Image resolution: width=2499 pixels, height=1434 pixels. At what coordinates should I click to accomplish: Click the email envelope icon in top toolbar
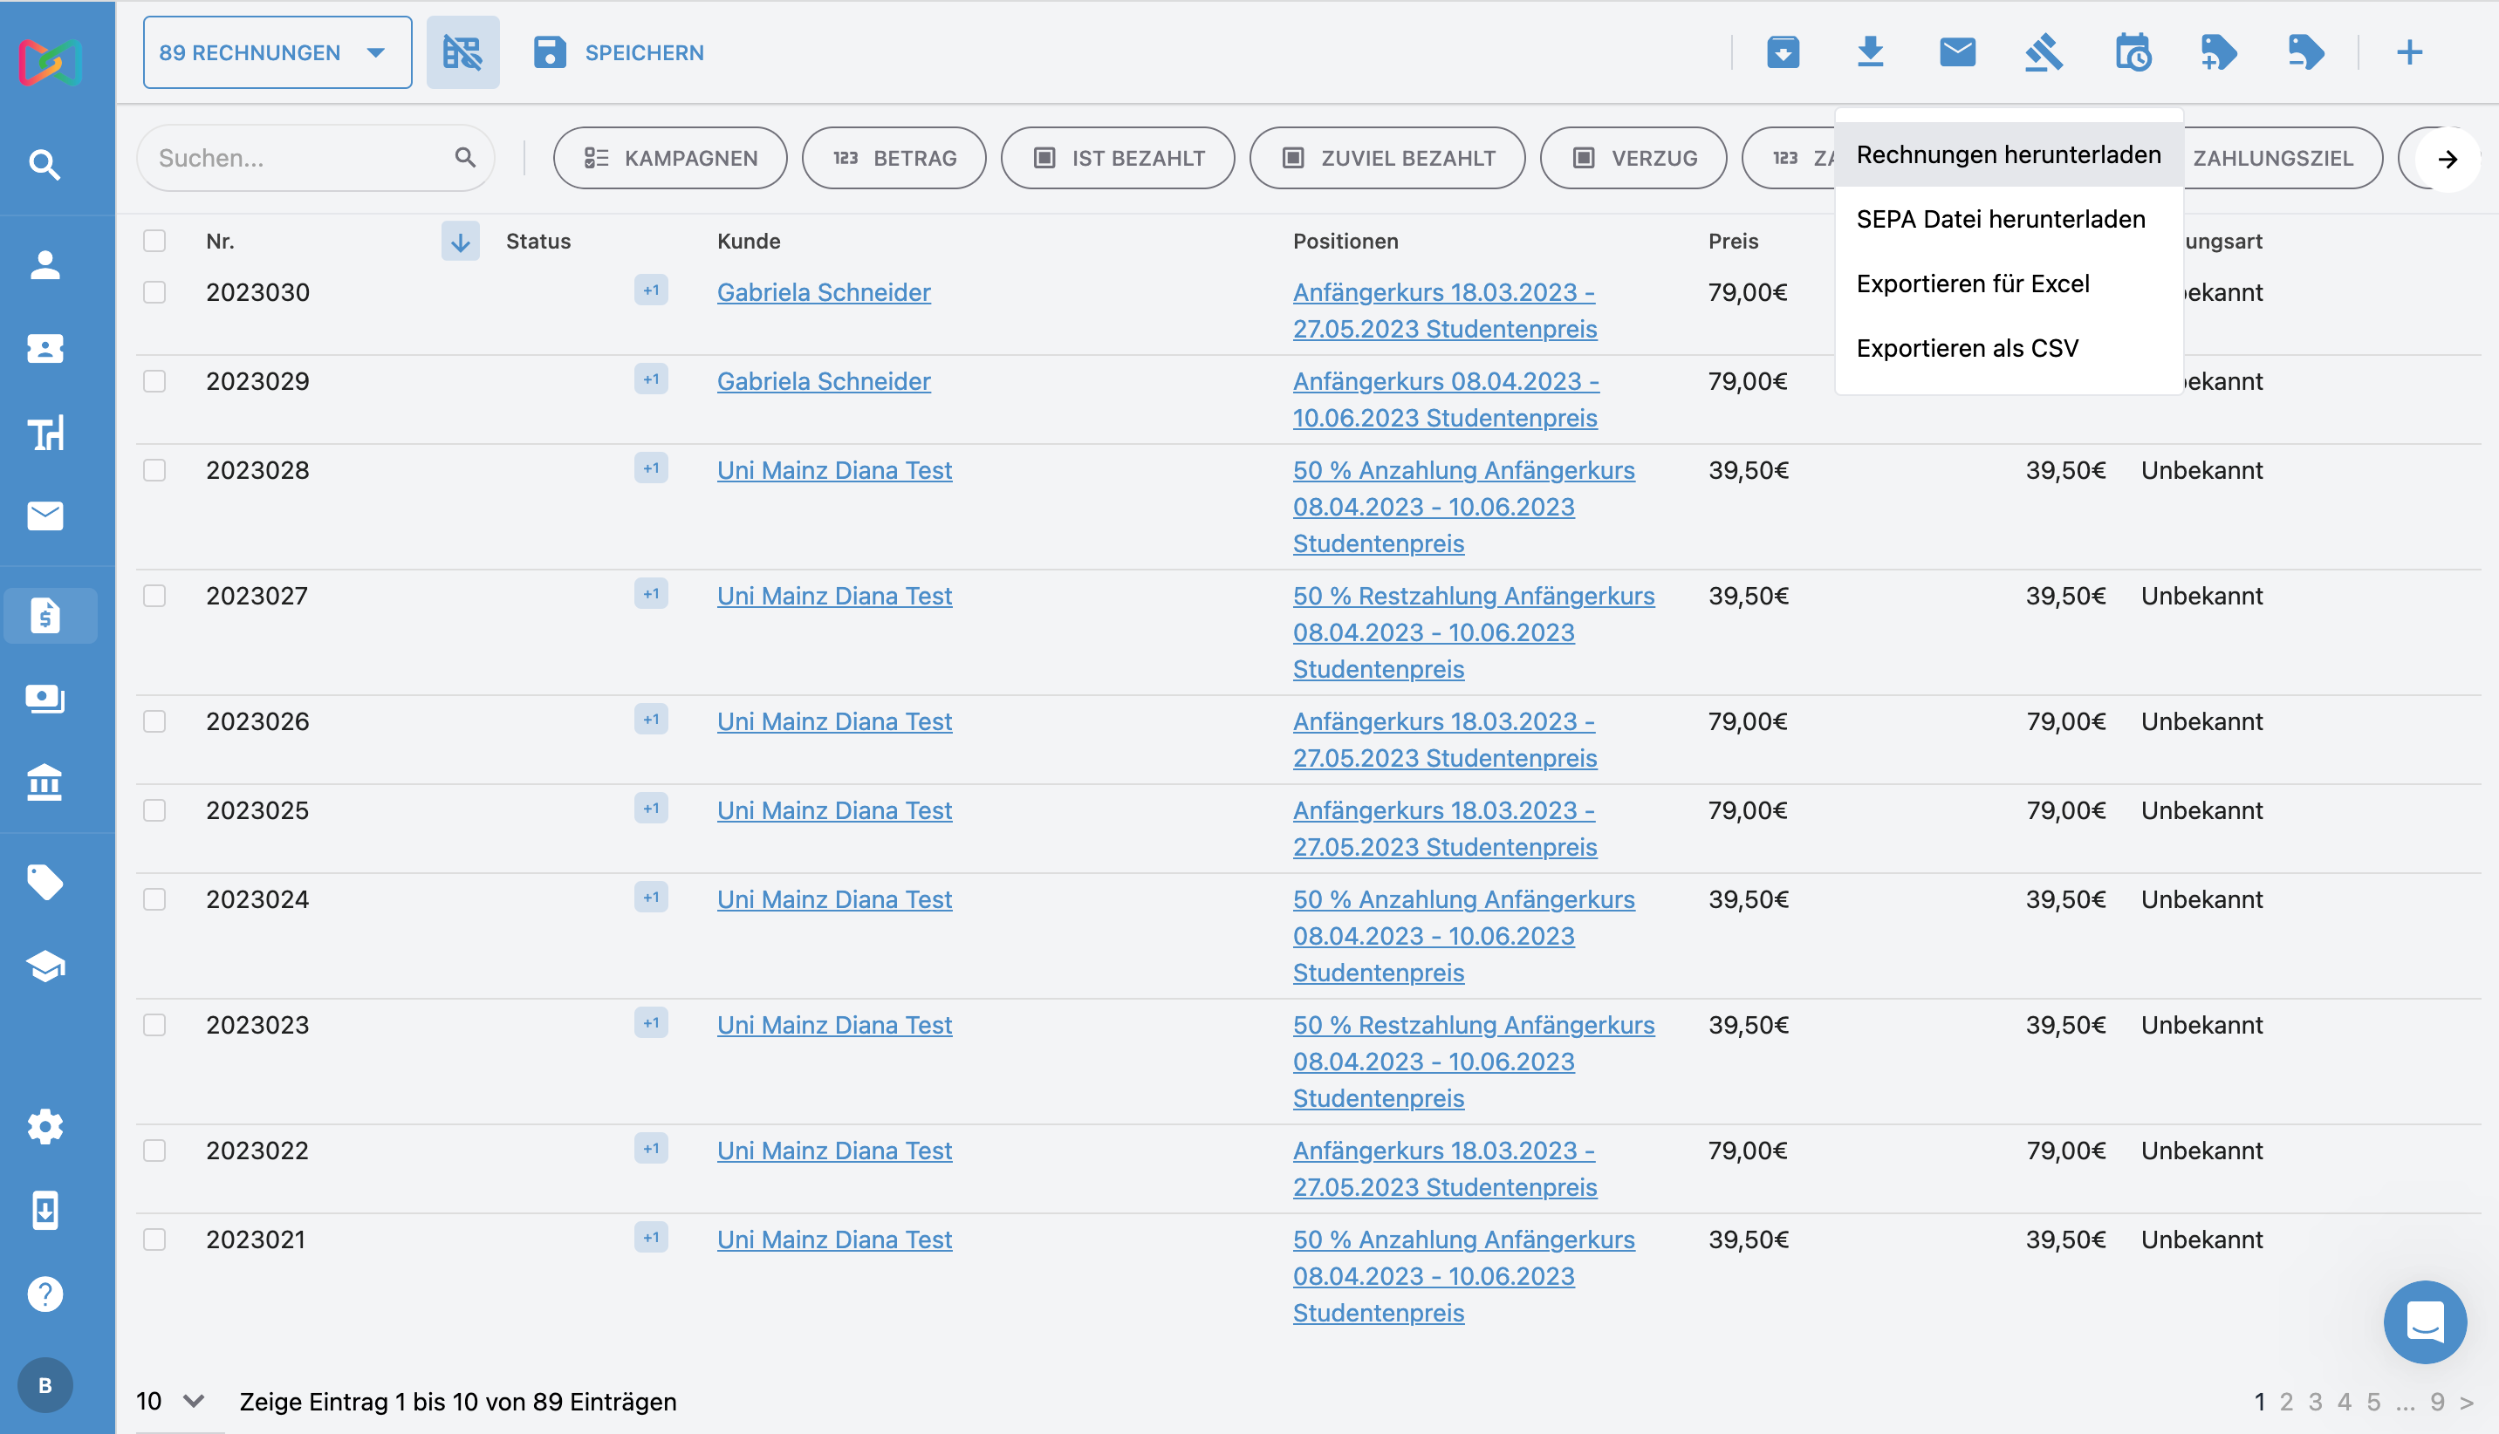[1956, 52]
